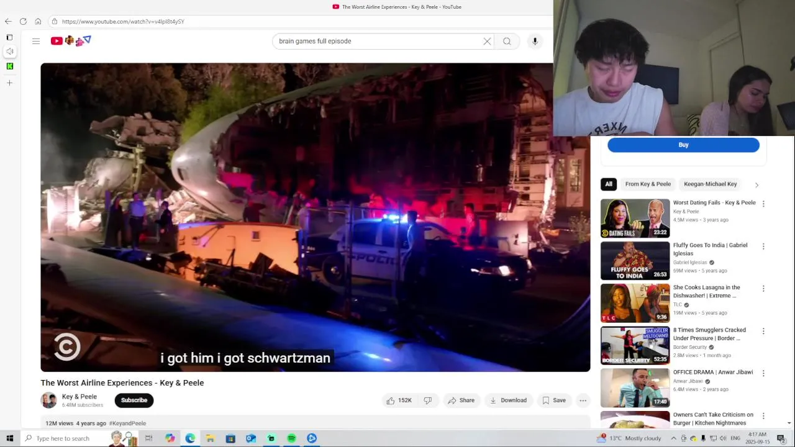Open #KeyandPeele hashtag link

[x=127, y=423]
